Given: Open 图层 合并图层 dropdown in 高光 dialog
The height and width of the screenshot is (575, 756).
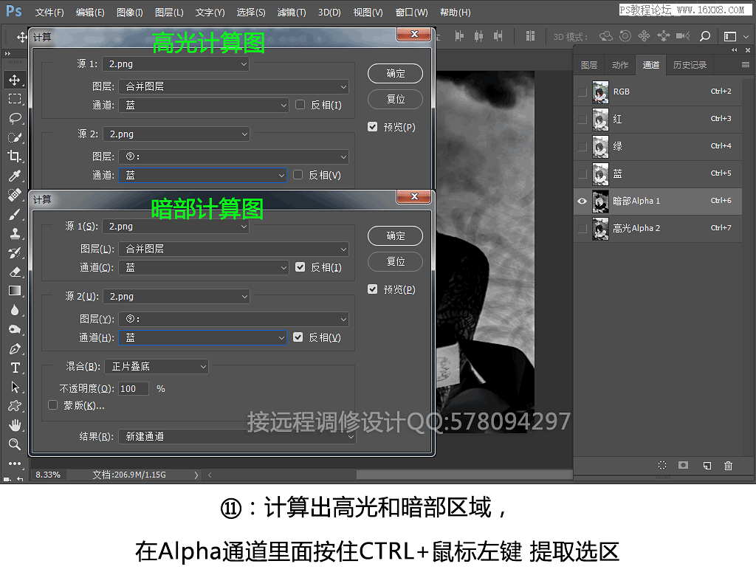Looking at the screenshot, I should click(233, 87).
